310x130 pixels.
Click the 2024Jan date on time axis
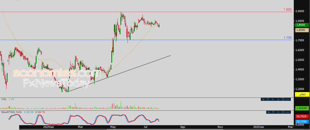pos(49,127)
